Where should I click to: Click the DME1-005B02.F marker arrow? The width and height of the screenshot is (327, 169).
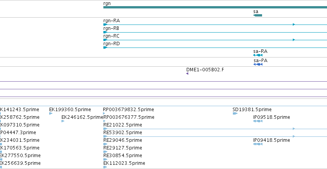point(187,74)
